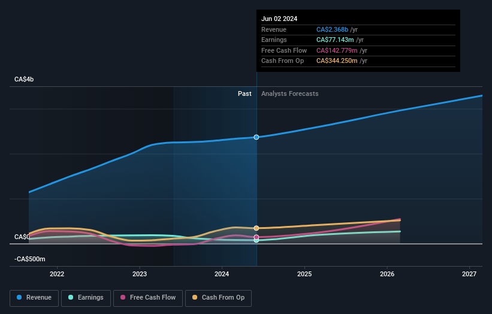Click the orange Cash From Op data point

click(x=256, y=228)
